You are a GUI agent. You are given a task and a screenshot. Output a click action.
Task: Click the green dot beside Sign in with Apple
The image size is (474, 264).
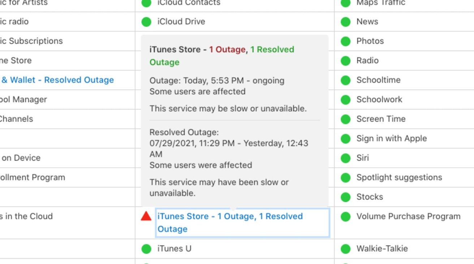pos(346,139)
